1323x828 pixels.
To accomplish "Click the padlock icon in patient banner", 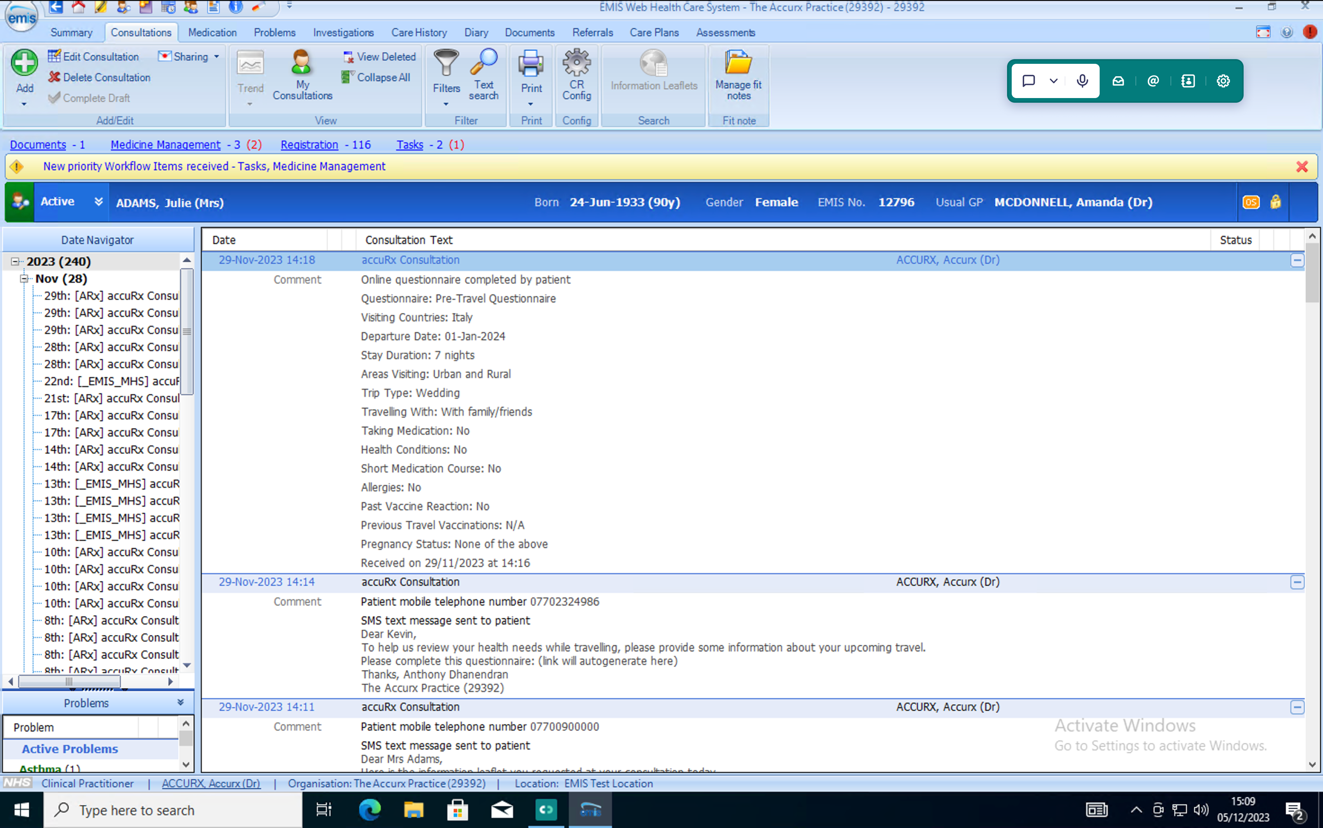I will (1276, 202).
